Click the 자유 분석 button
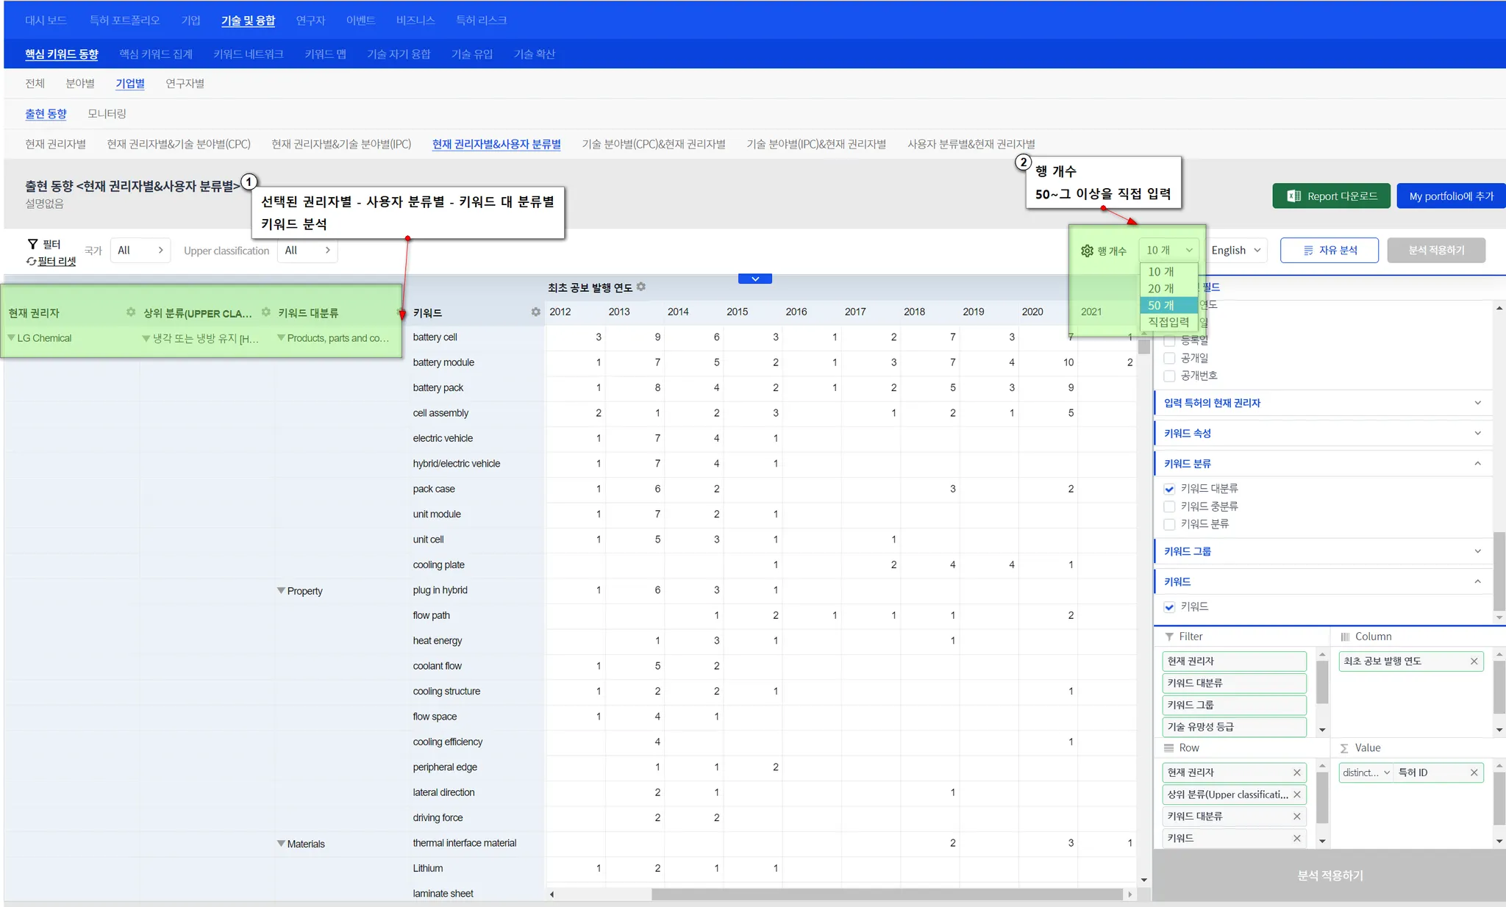1506x907 pixels. tap(1329, 251)
